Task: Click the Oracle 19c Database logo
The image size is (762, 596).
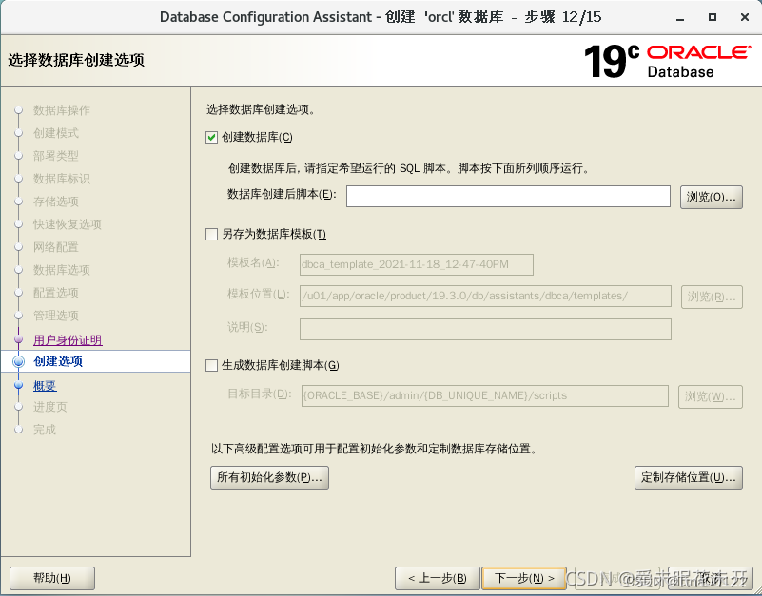Action: tap(667, 61)
